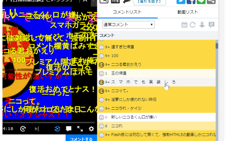Switch to the 動画リスト tab

point(188,12)
